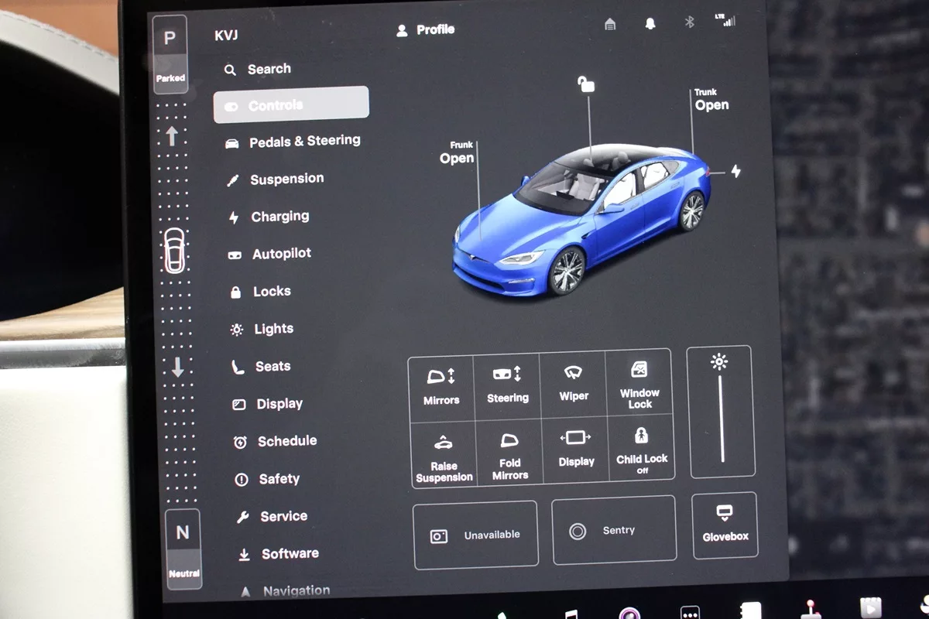The width and height of the screenshot is (929, 619).
Task: Open the Wiper settings
Action: coord(574,384)
